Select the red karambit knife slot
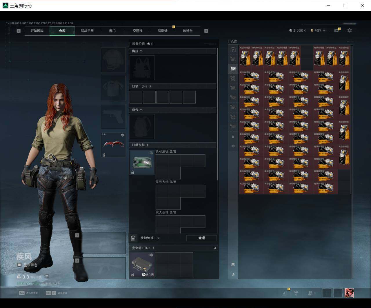The image size is (371, 308). 113,145
